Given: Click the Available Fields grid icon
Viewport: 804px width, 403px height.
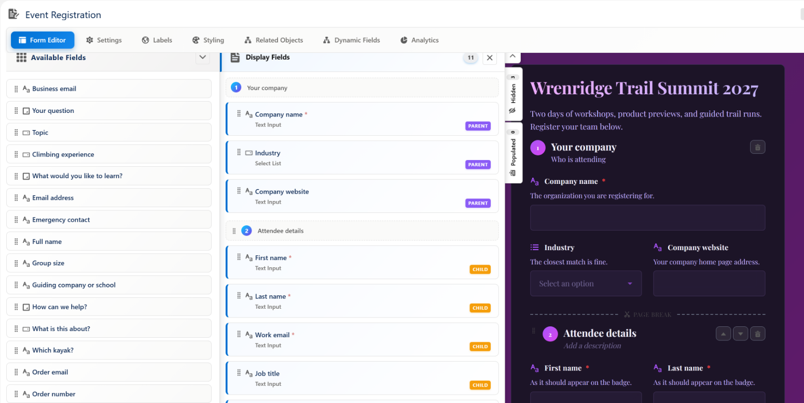Looking at the screenshot, I should click(x=21, y=57).
